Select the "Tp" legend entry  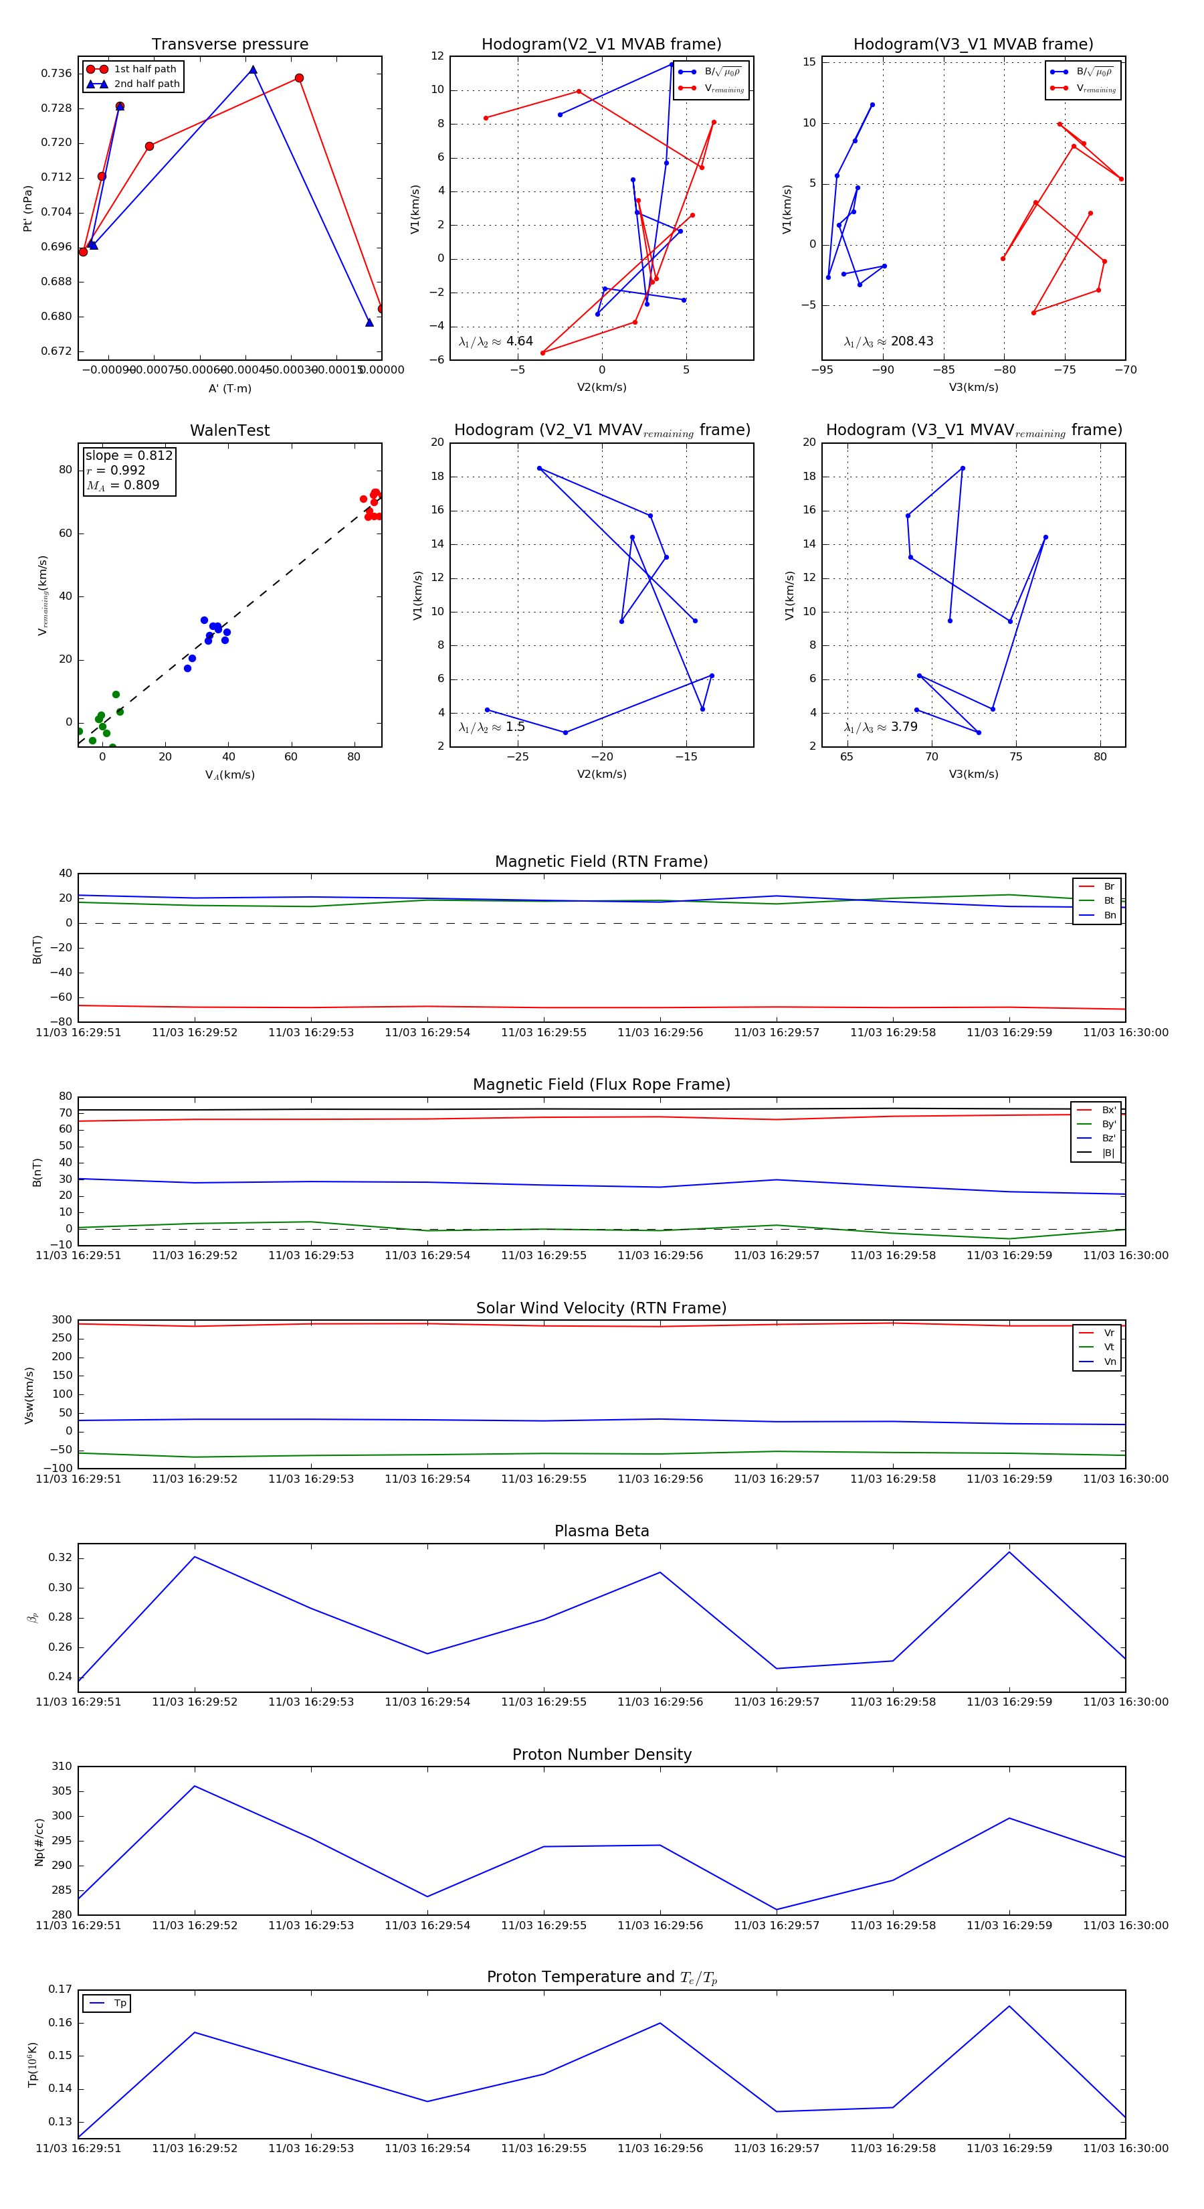coord(107,2004)
